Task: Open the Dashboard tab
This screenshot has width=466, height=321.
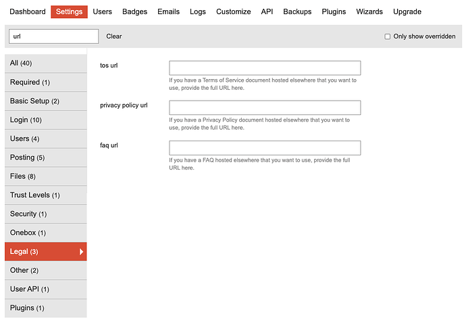Action: pyautogui.click(x=28, y=11)
